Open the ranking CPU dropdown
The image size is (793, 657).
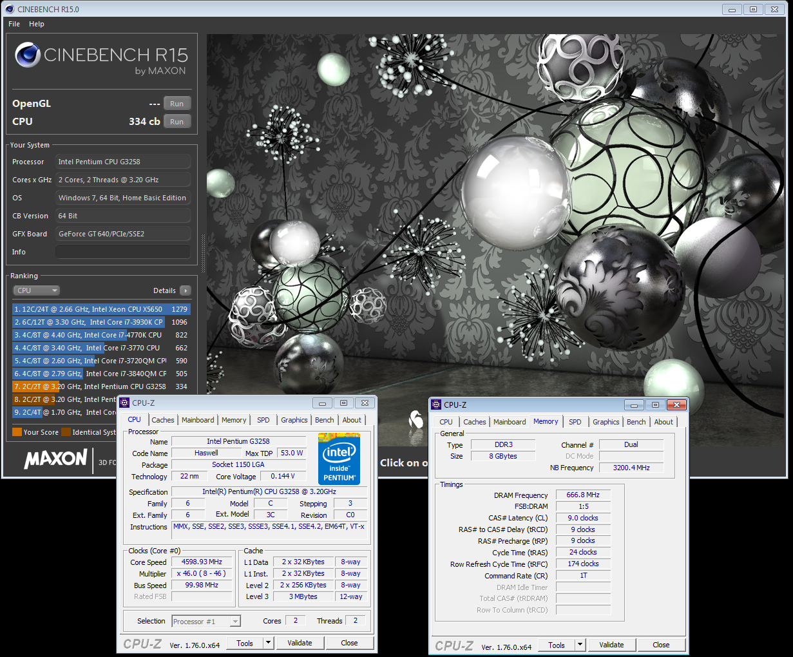pyautogui.click(x=37, y=290)
